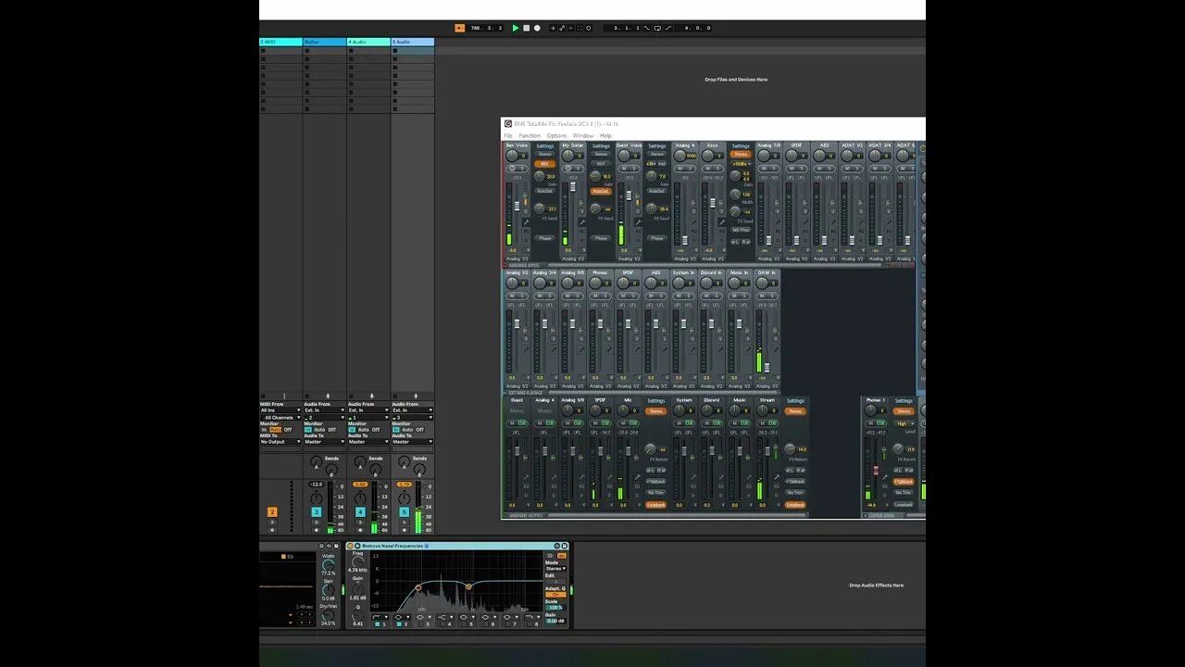This screenshot has height=667, width=1185.
Task: Click Loopback button on Mic output channel
Action: point(655,505)
